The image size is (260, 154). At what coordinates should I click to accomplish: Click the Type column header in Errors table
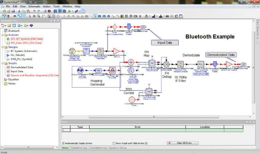tap(80, 127)
